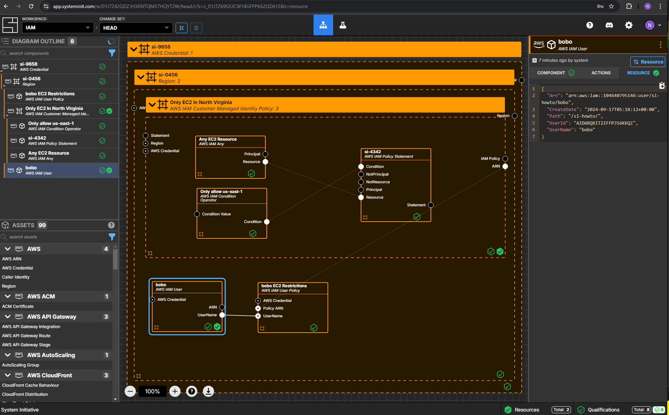Viewport: 669px width, 415px height.
Task: Click Any EC2 Resource qualification check icon
Action: [x=251, y=173]
